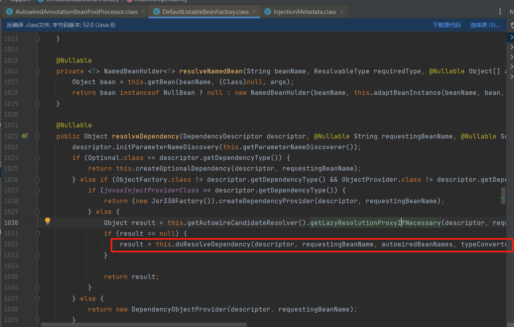Click createOptionalDependency at line 1025
The width and height of the screenshot is (514, 327).
181,169
